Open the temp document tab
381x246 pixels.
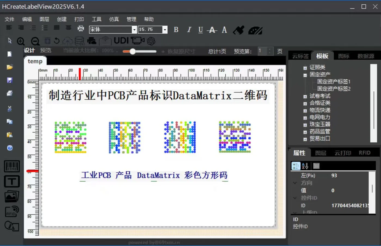pos(35,61)
